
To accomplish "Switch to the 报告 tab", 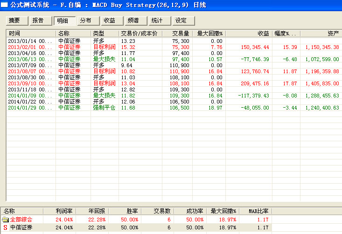I will (x=41, y=21).
